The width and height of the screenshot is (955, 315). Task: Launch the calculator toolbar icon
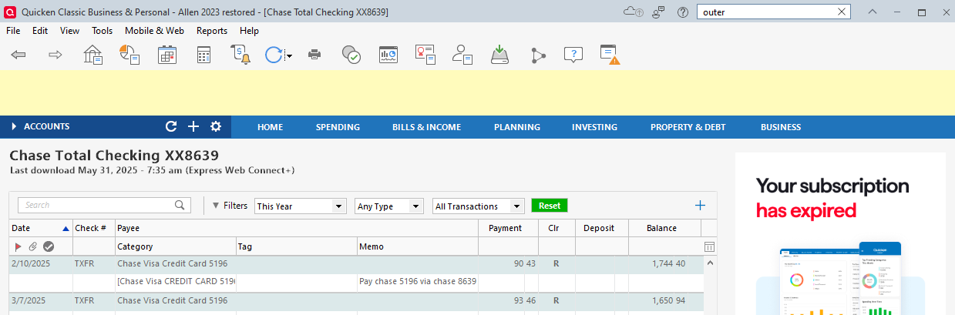[x=203, y=55]
